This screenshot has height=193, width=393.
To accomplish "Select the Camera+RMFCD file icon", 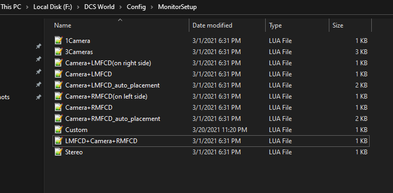I will pos(58,107).
